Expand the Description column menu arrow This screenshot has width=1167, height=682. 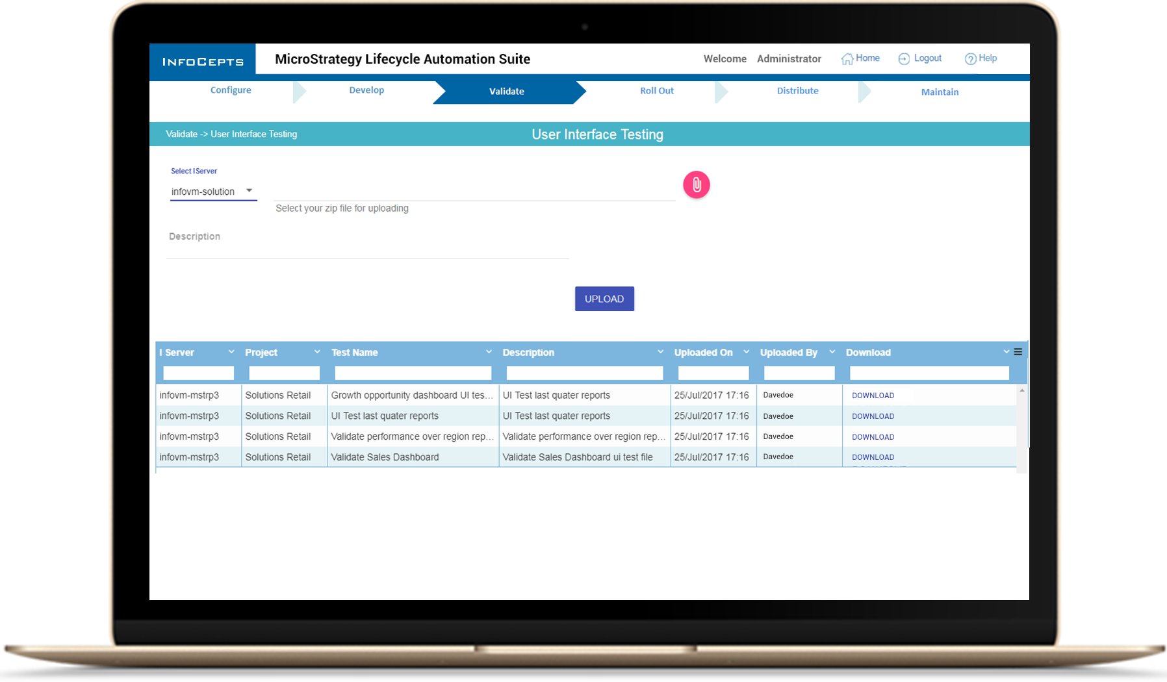click(x=660, y=352)
